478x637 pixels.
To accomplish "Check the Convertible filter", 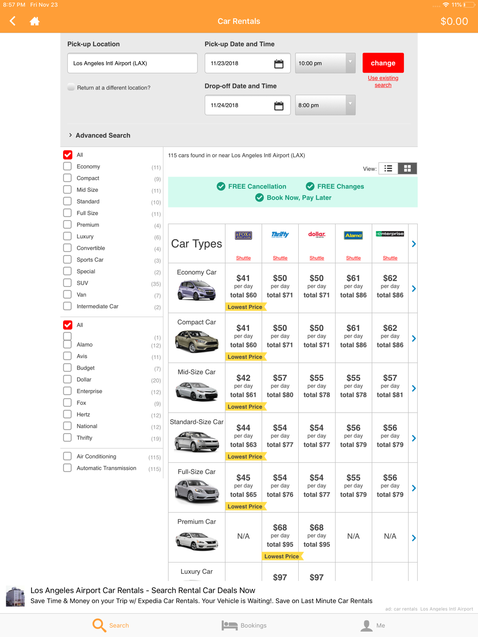I will tap(67, 248).
